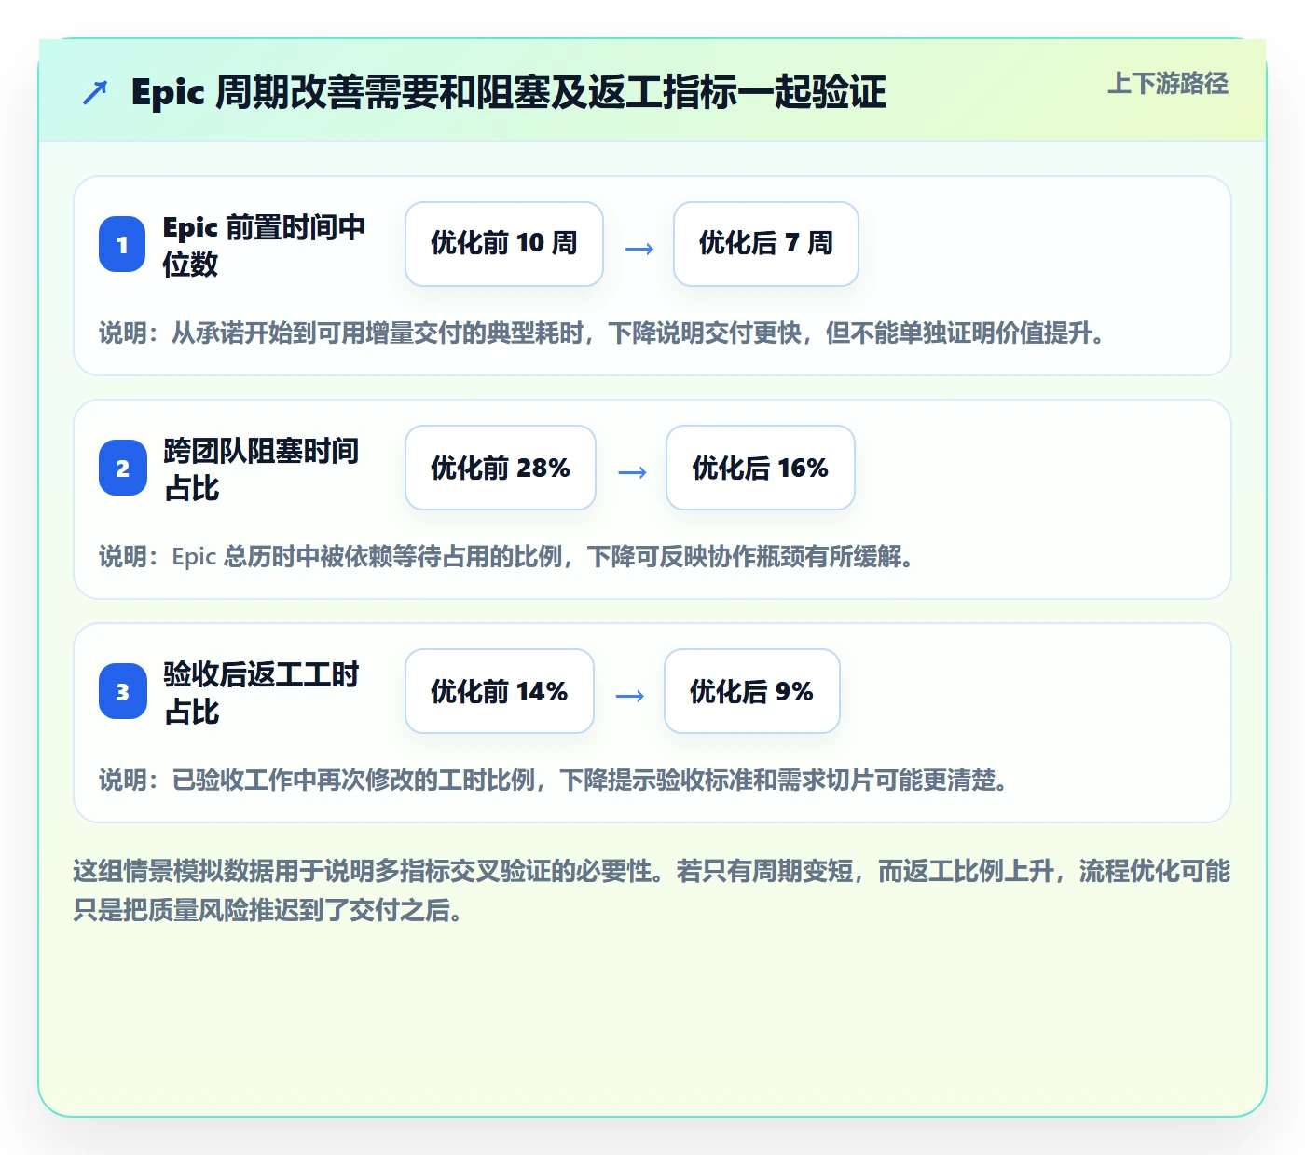The height and width of the screenshot is (1155, 1305).
Task: Click the 优化前 28% value chip
Action: [501, 468]
